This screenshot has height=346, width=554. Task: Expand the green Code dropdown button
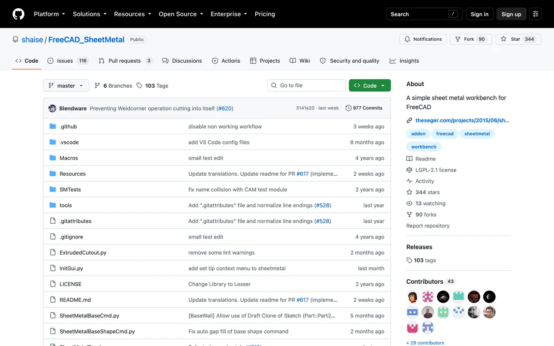(370, 85)
